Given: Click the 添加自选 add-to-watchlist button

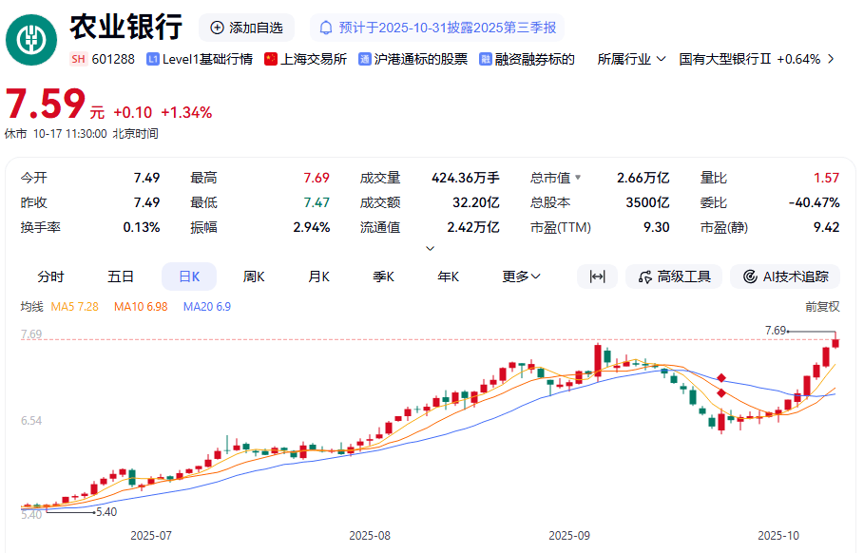Looking at the screenshot, I should click(x=246, y=28).
